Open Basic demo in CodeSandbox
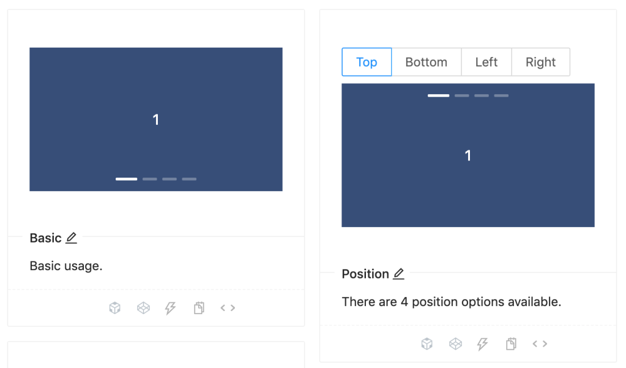 (115, 308)
